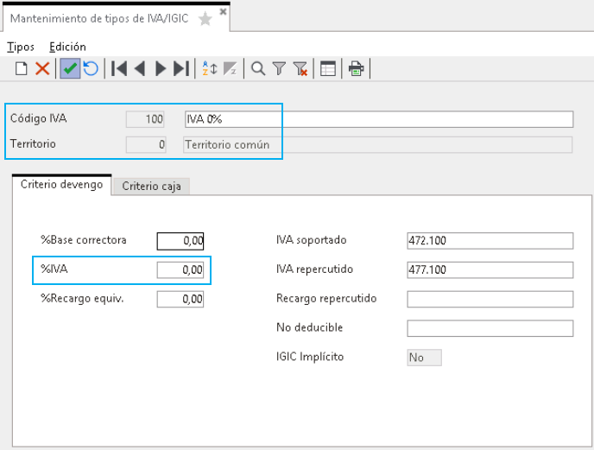Edit IVA repercutido account 477.100

[x=490, y=270]
